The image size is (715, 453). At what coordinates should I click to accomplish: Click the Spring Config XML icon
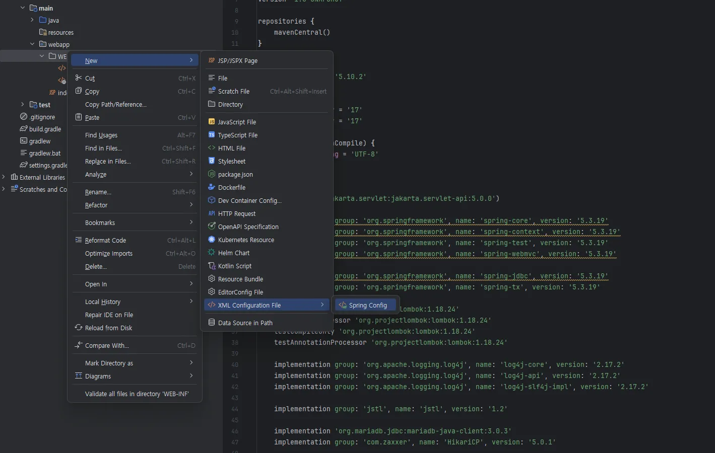click(x=343, y=305)
